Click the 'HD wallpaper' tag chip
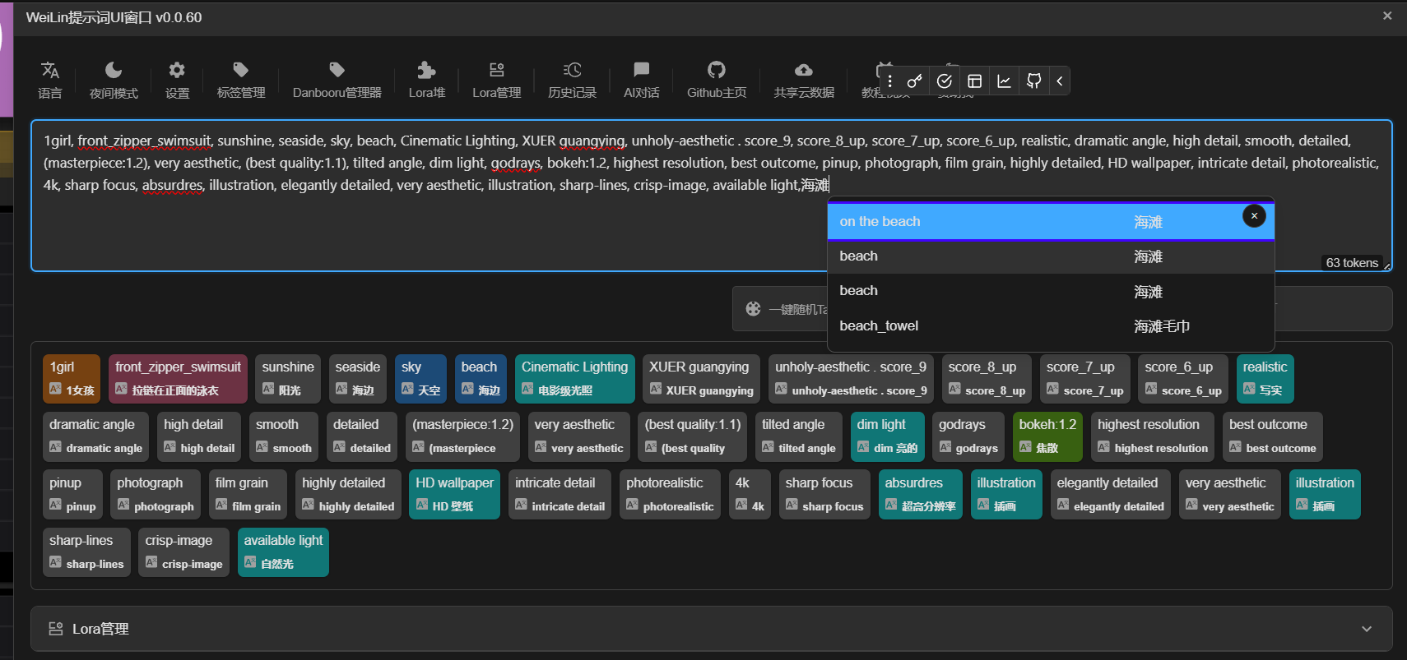This screenshot has width=1407, height=660. 454,495
